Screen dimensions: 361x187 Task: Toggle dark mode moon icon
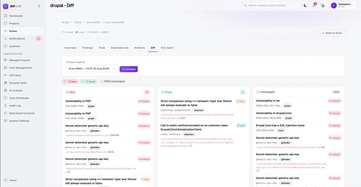pos(305,5)
